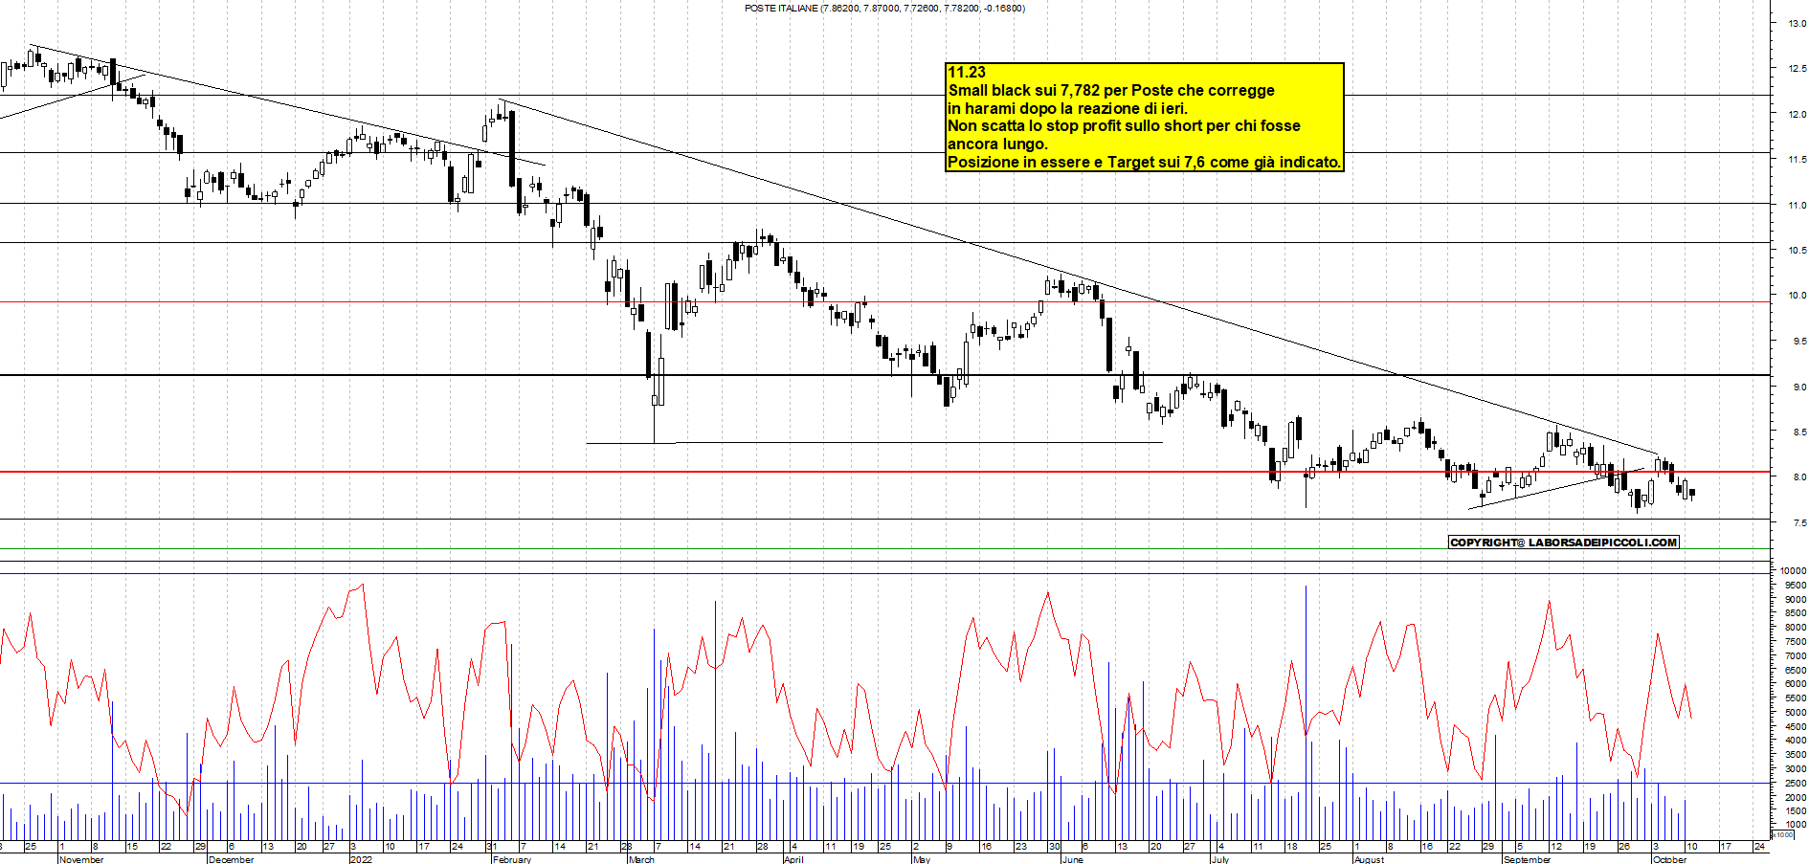Select the line 'Posizione in essere e Target sui 7,6'

tap(1144, 162)
